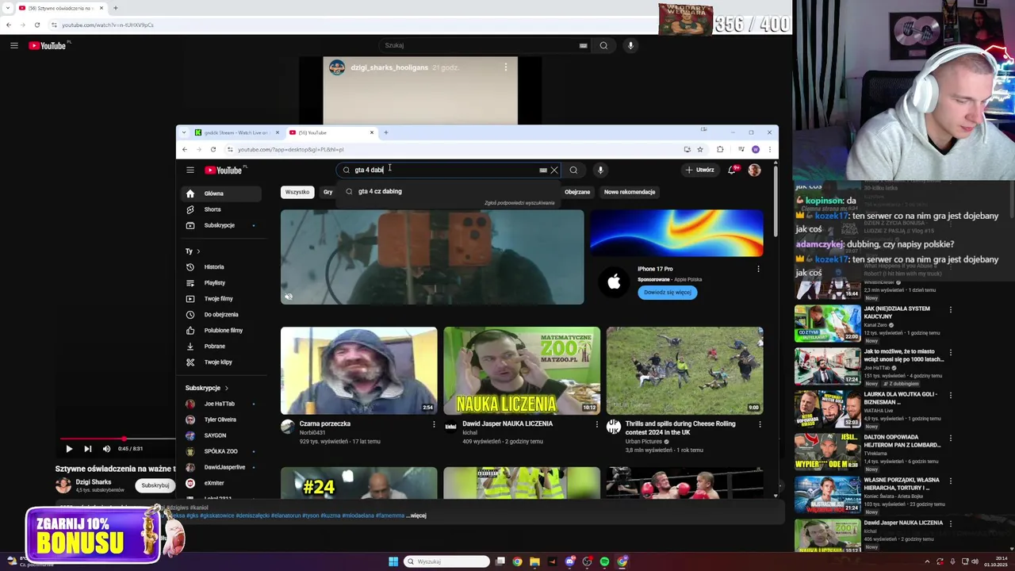This screenshot has height=571, width=1015.
Task: Open the NAUKA LICZENIA video thumbnail
Action: (x=522, y=370)
